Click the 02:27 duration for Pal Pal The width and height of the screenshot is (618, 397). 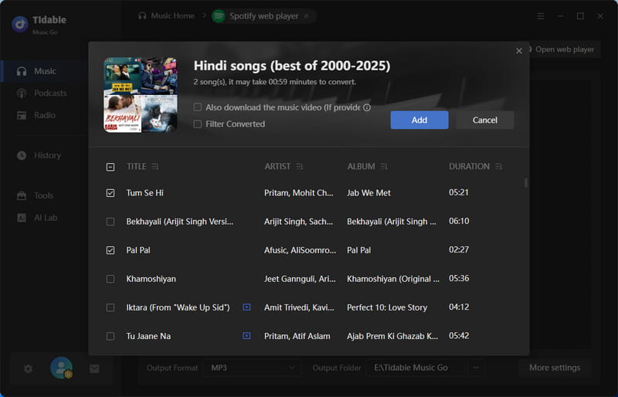click(x=459, y=250)
